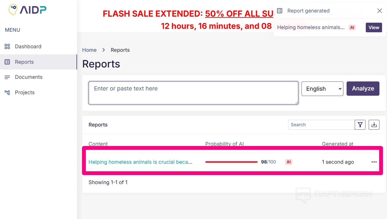Open the English language dropdown
This screenshot has width=387, height=219.
(x=322, y=89)
